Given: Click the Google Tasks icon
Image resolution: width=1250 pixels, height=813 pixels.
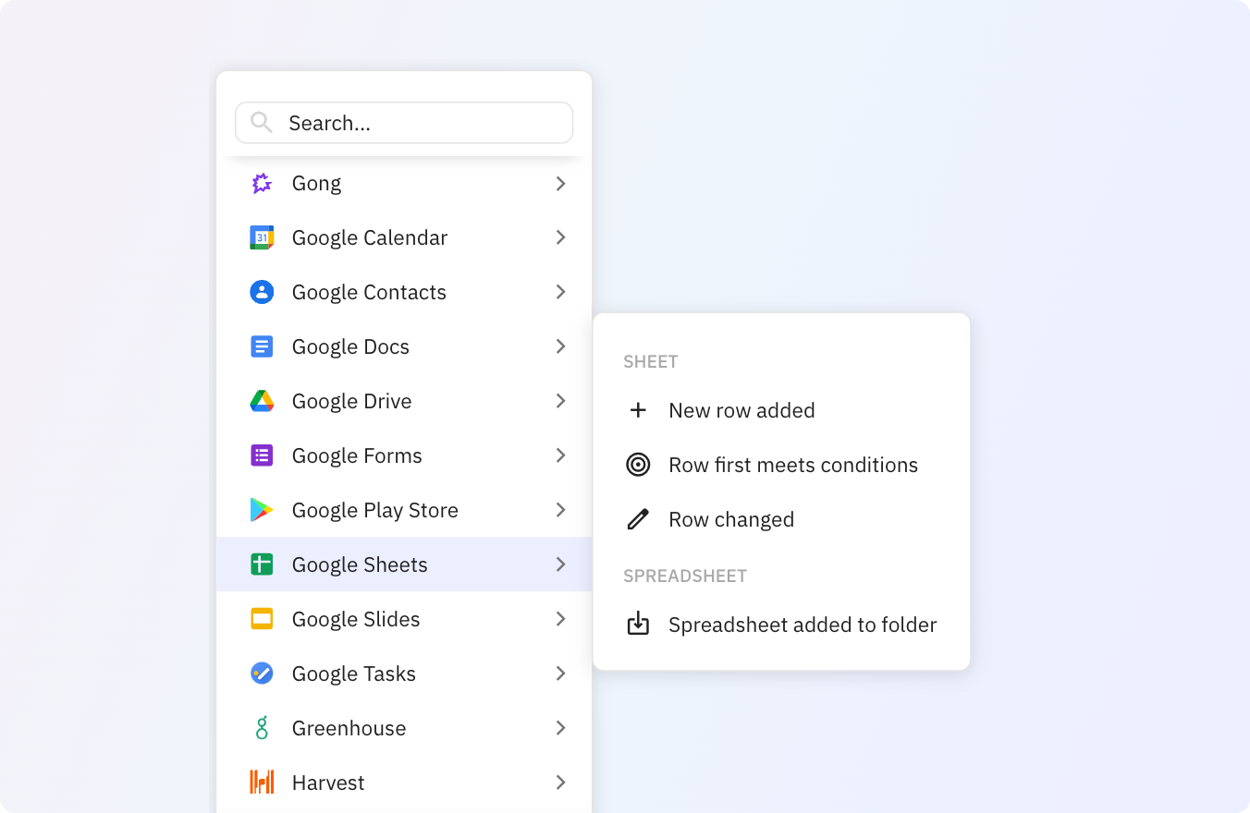Looking at the screenshot, I should click(262, 673).
